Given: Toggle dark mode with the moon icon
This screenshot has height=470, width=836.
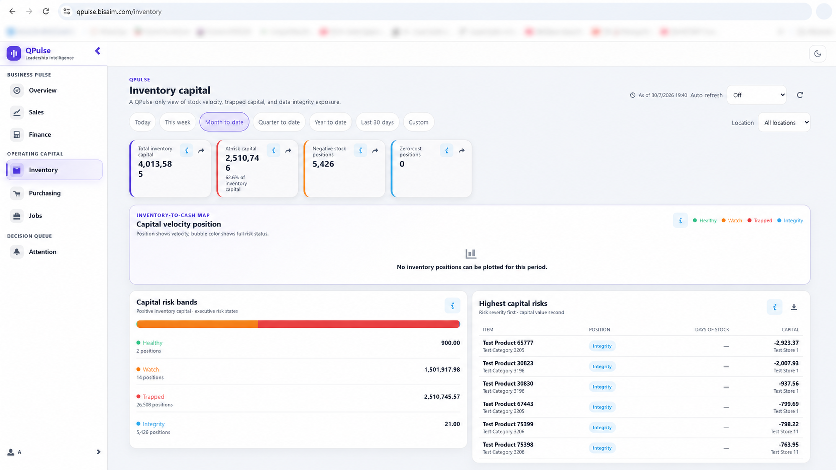Looking at the screenshot, I should pyautogui.click(x=817, y=53).
